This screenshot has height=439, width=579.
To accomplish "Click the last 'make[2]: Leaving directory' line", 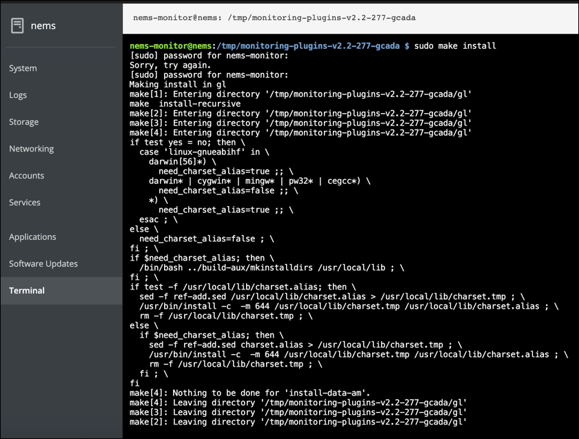I will coord(298,422).
